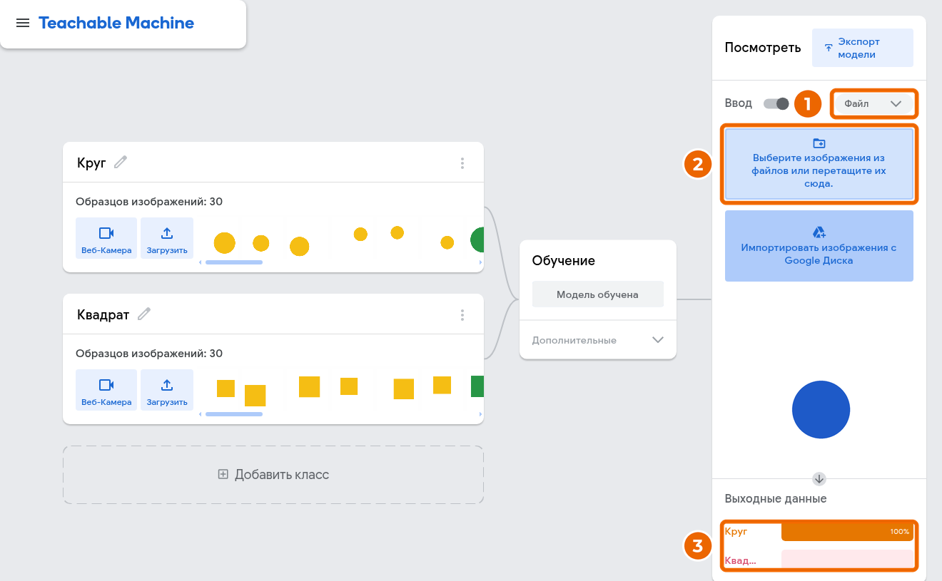Click the pencil icon next to Квадрат
The height and width of the screenshot is (581, 942).
[x=144, y=314]
